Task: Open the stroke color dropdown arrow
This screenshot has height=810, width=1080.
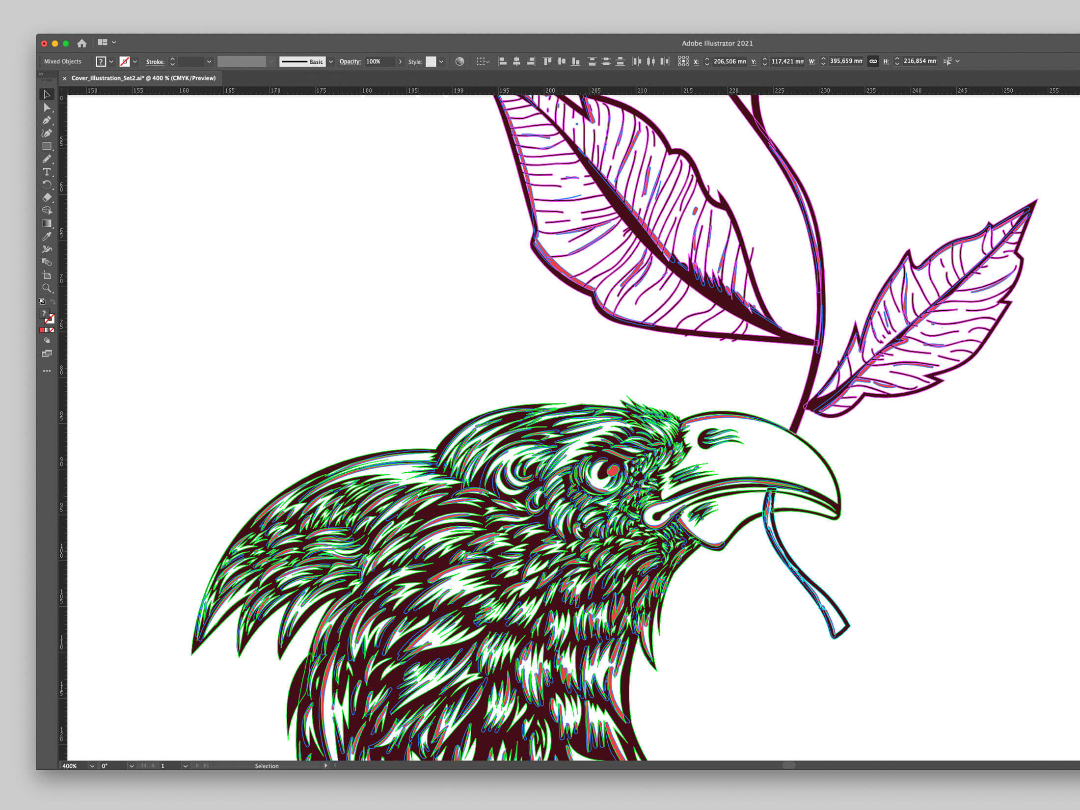Action: (x=135, y=61)
